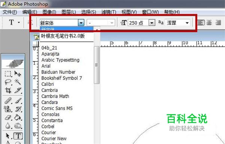This screenshot has width=225, height=144.
Task: Open the 窗口(W) menu
Action: coord(150,12)
